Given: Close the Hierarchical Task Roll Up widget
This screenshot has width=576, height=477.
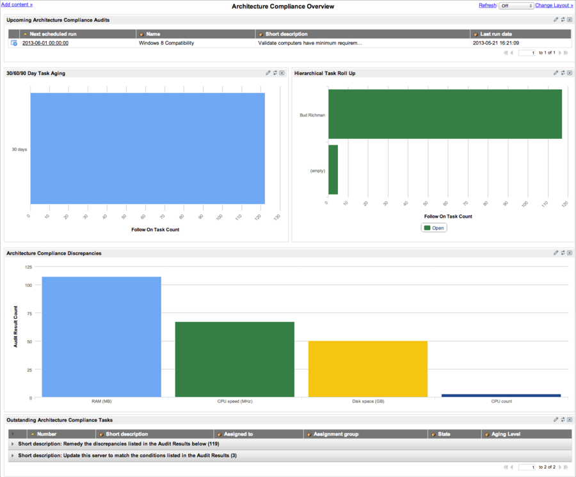Looking at the screenshot, I should point(570,73).
